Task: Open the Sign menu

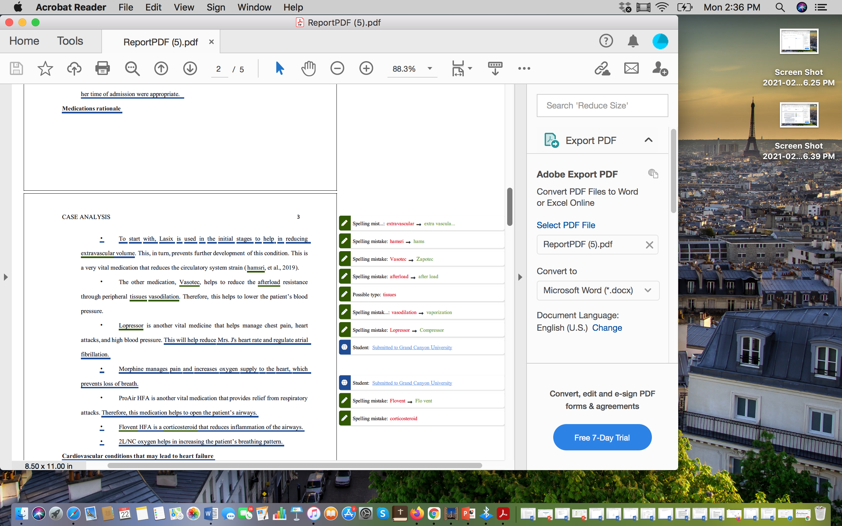Action: [216, 7]
